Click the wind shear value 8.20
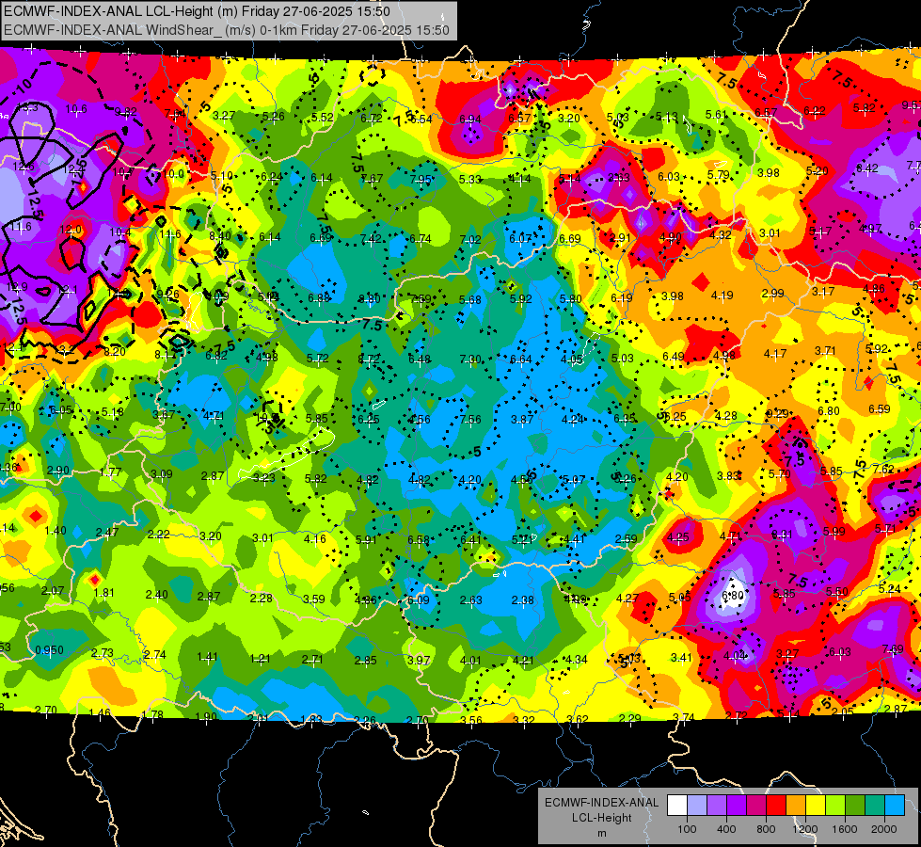 (115, 351)
